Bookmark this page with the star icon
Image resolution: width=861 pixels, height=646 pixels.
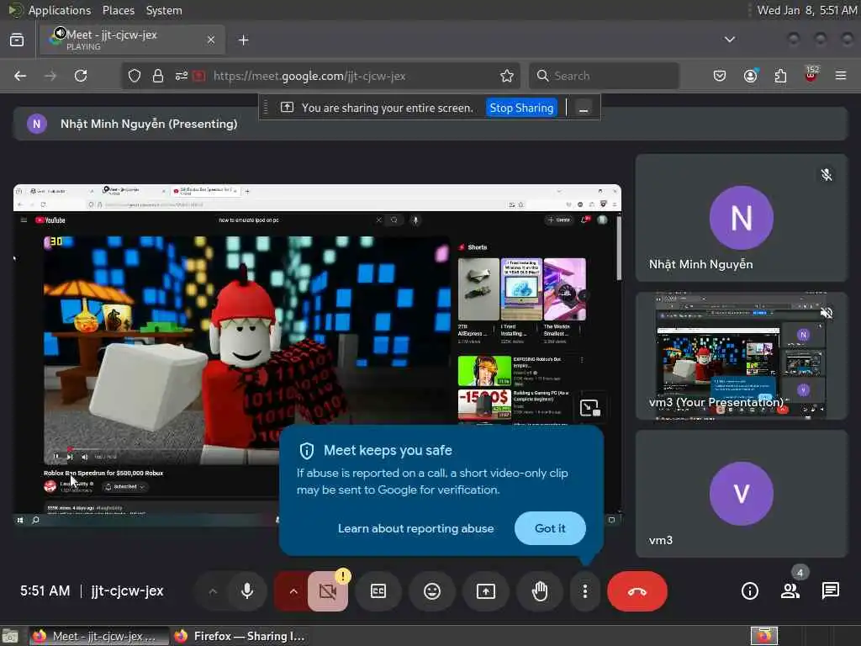507,76
